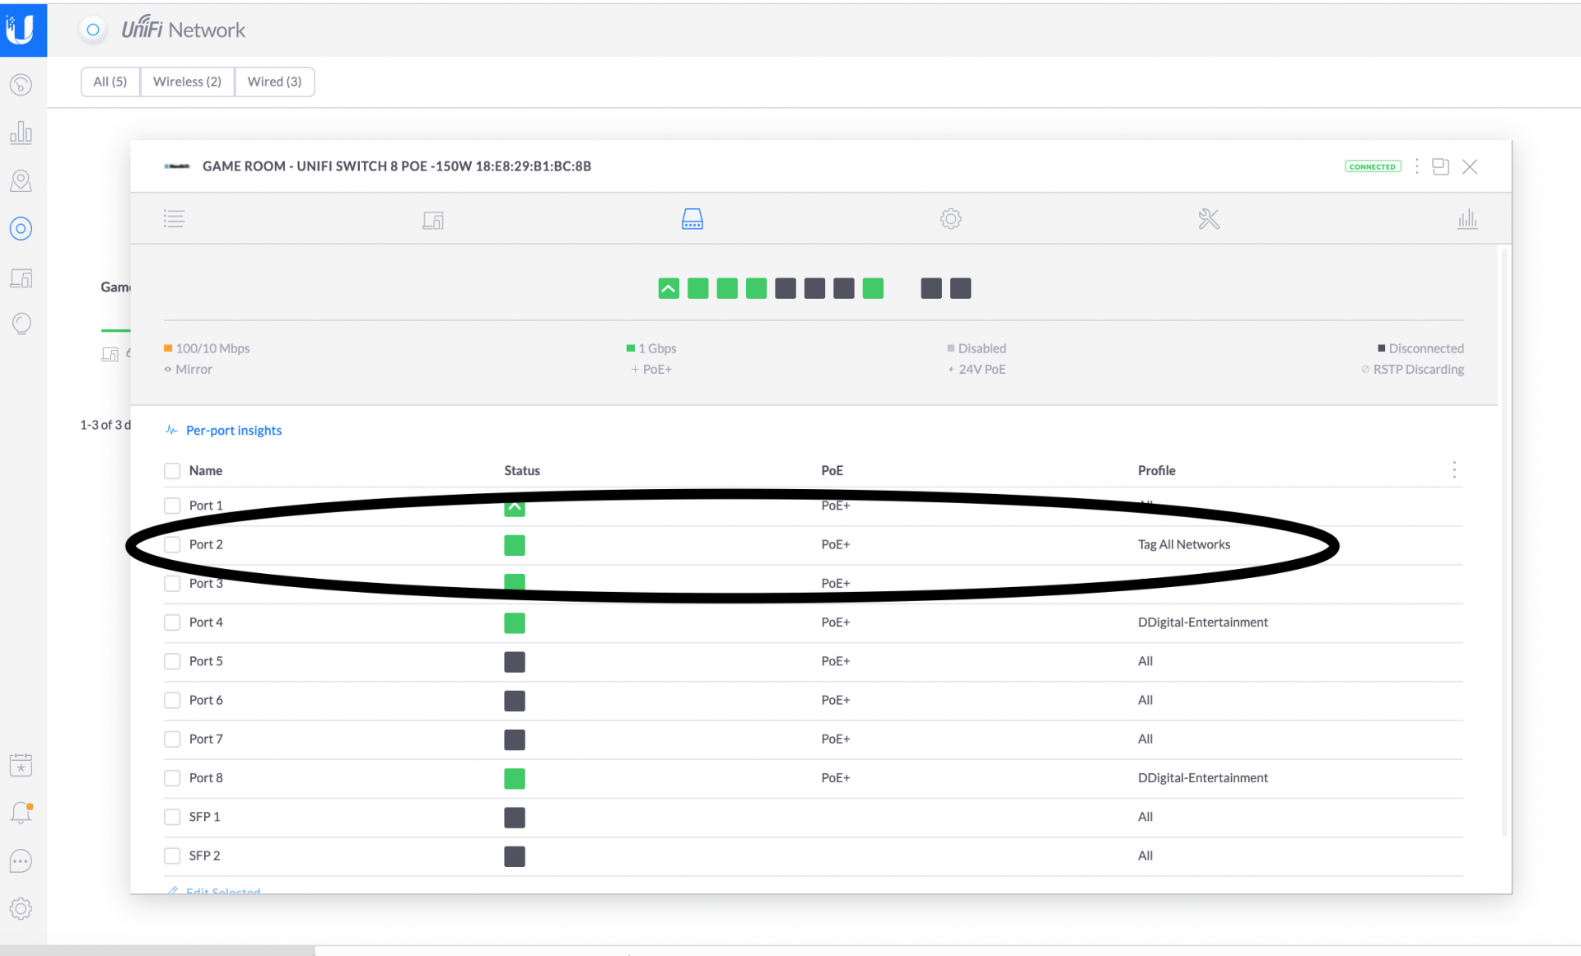Filter devices by All (5)
This screenshot has width=1581, height=956.
[110, 82]
